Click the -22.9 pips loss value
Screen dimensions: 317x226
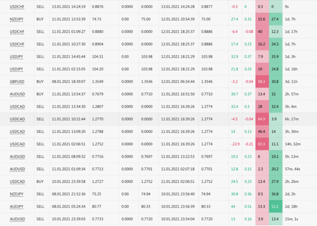point(235,144)
